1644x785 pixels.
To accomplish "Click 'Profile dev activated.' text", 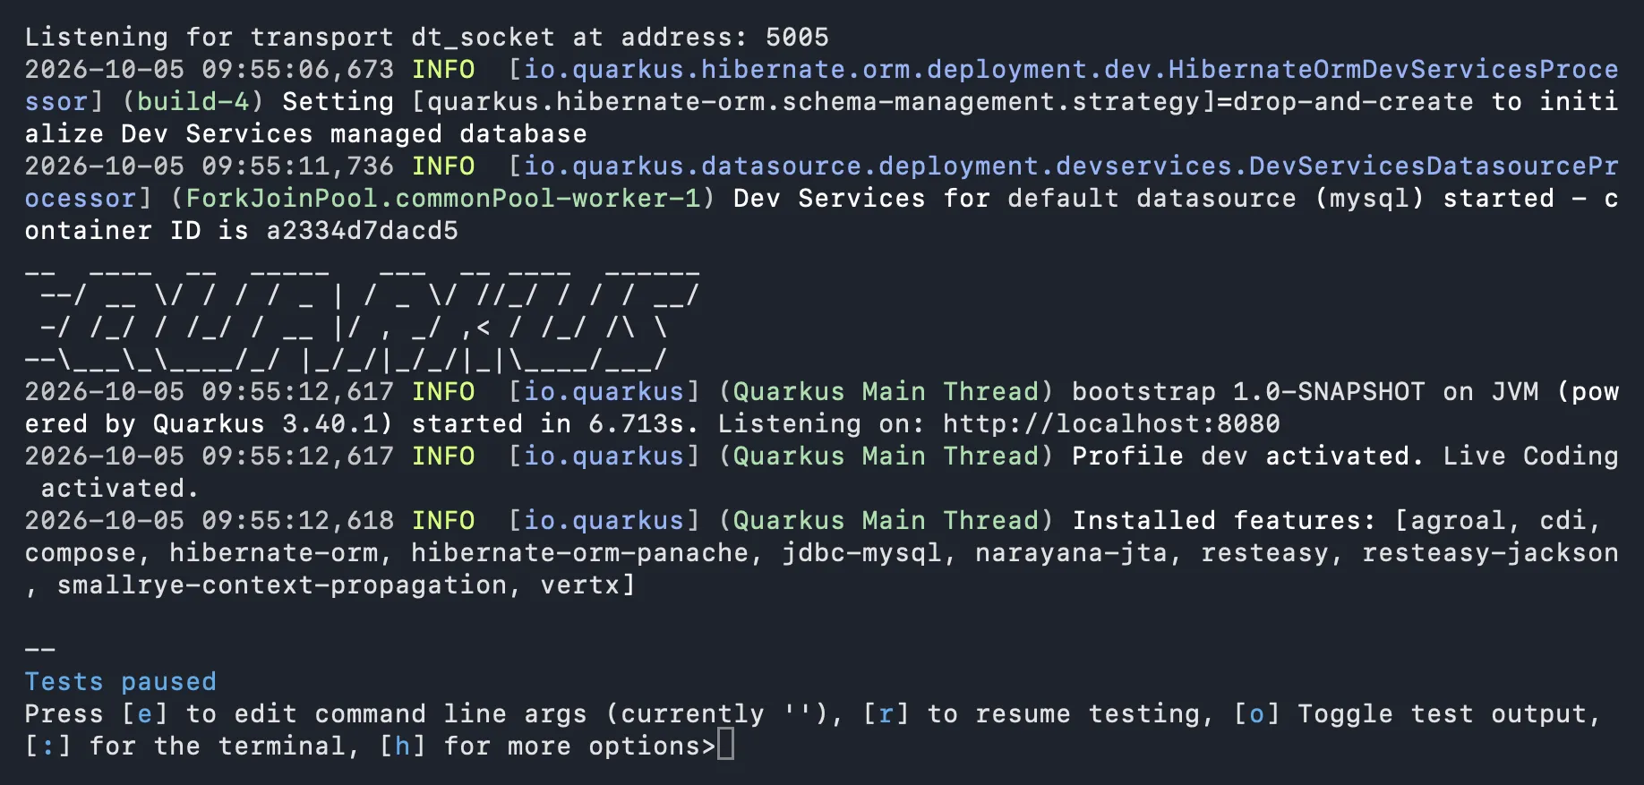I will [1248, 456].
